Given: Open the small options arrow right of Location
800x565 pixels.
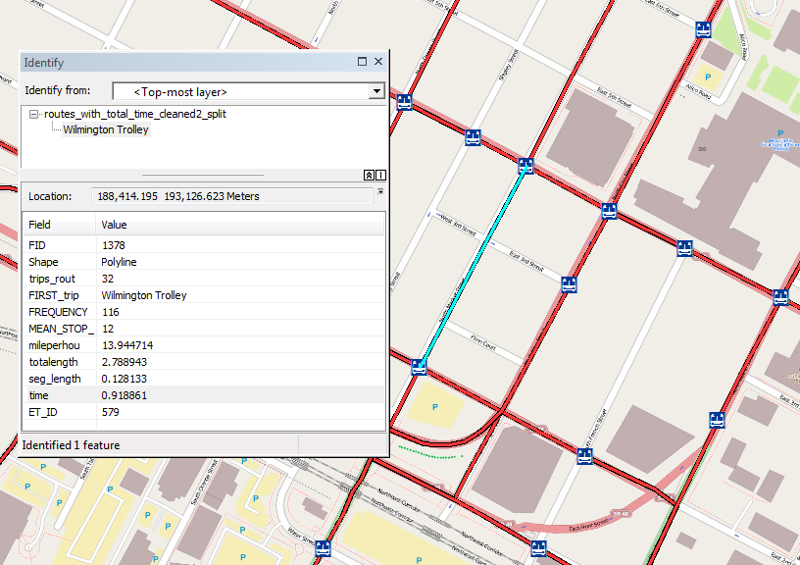Looking at the screenshot, I should point(380,192).
